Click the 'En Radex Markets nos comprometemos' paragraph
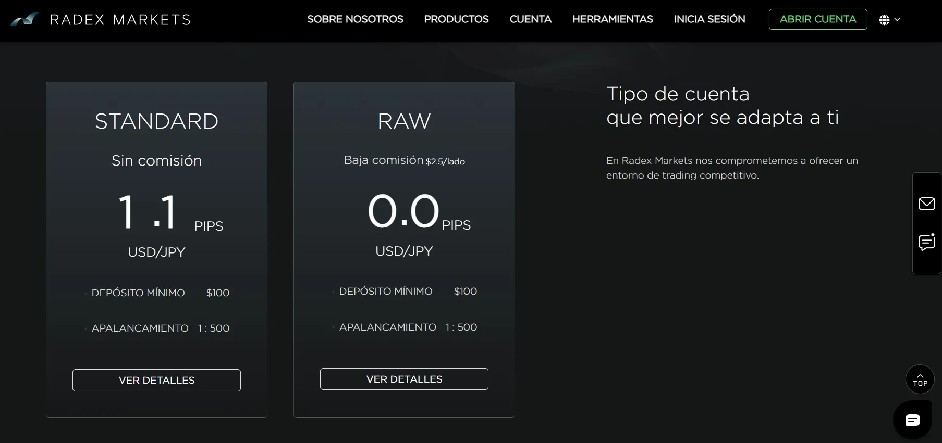Image resolution: width=942 pixels, height=443 pixels. point(732,168)
